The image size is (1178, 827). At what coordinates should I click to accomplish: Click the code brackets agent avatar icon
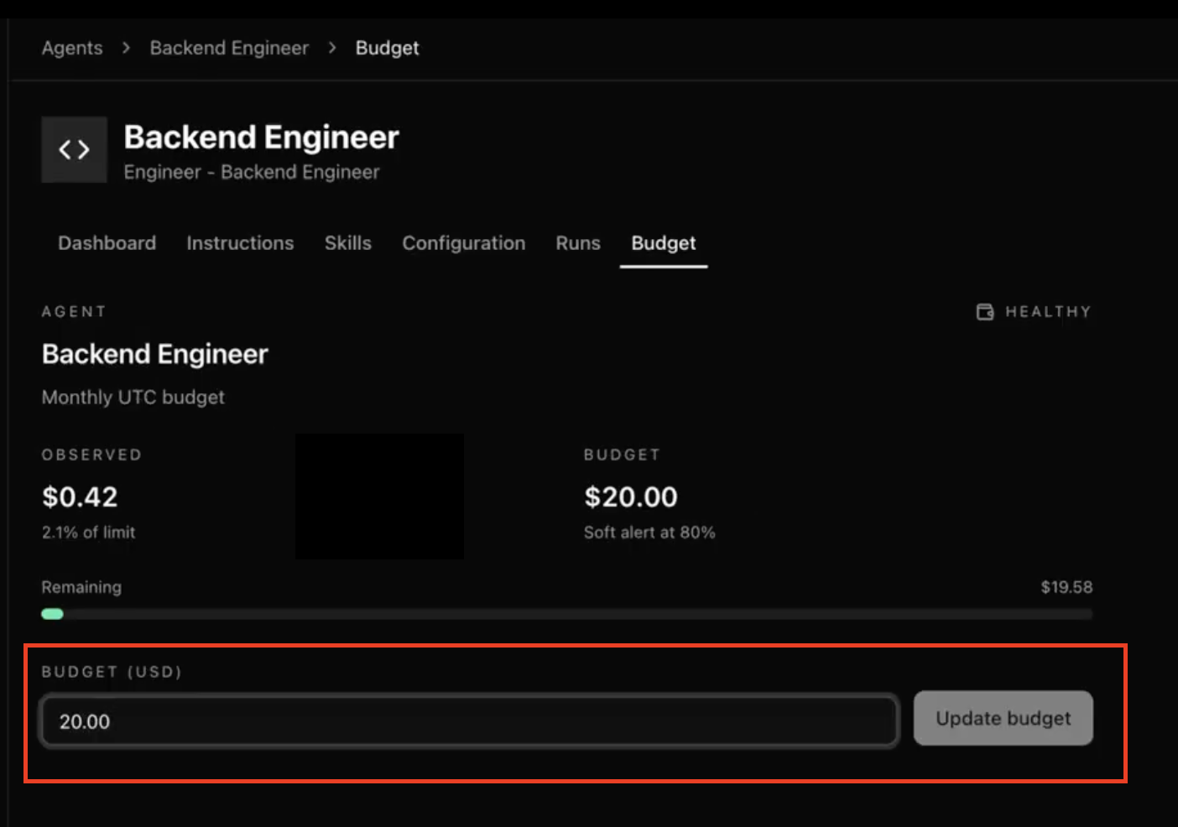click(x=74, y=149)
